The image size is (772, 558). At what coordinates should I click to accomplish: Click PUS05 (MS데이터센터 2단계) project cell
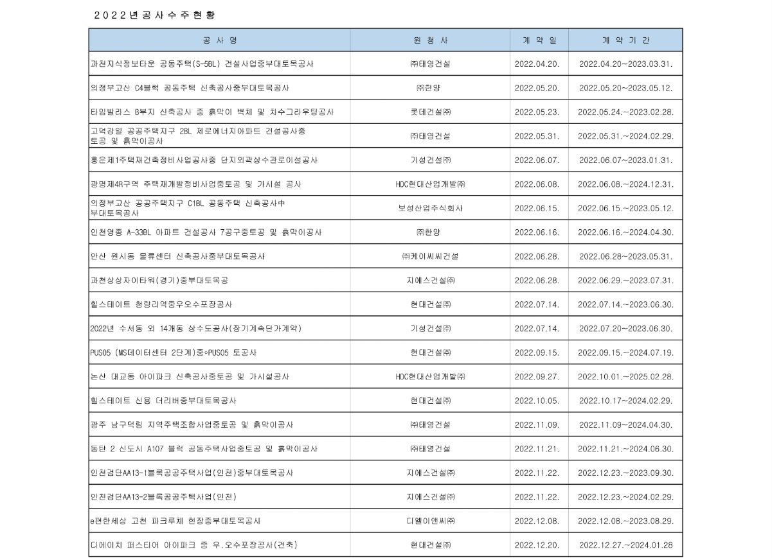[x=219, y=353]
